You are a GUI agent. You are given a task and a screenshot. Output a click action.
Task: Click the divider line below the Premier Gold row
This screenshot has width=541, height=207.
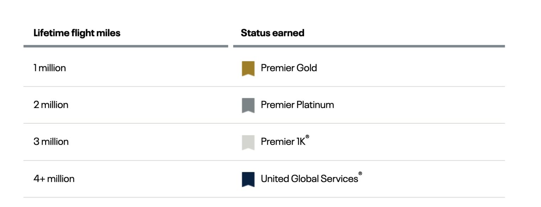click(x=264, y=86)
